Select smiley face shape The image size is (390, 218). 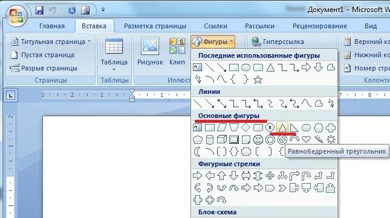click(258, 140)
